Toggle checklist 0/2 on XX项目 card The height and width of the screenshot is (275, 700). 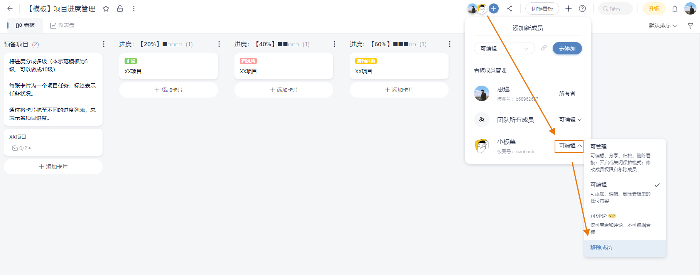[22, 148]
